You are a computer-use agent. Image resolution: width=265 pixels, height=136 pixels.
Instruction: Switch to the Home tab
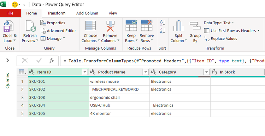(31, 13)
